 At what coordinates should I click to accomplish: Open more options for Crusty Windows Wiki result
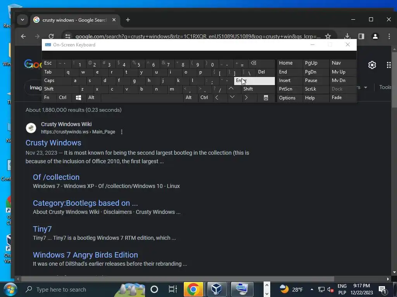click(122, 132)
